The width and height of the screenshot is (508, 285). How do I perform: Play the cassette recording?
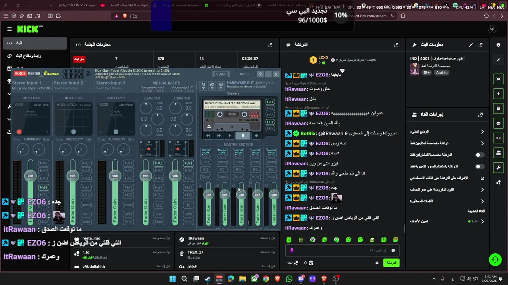pos(230,135)
